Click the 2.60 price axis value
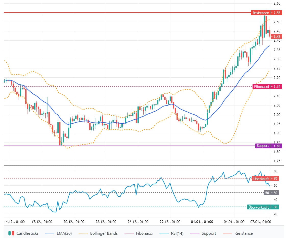 coord(277,4)
